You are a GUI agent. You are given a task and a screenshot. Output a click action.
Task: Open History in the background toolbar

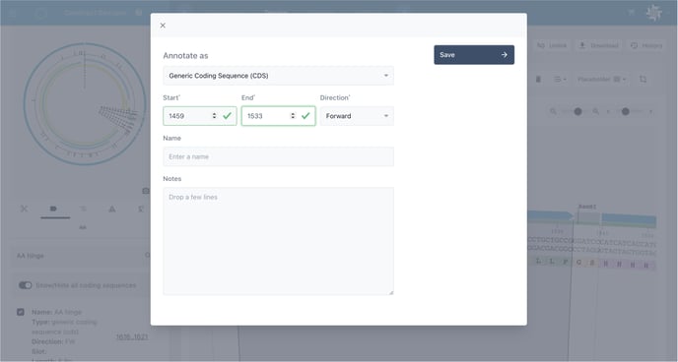tap(646, 45)
